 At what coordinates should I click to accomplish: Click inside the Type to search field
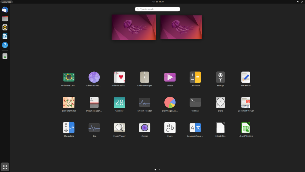pos(157,9)
